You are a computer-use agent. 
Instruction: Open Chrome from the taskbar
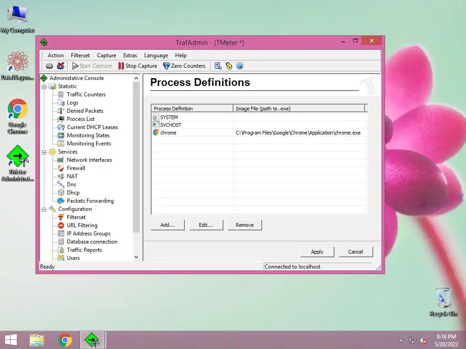(65, 340)
